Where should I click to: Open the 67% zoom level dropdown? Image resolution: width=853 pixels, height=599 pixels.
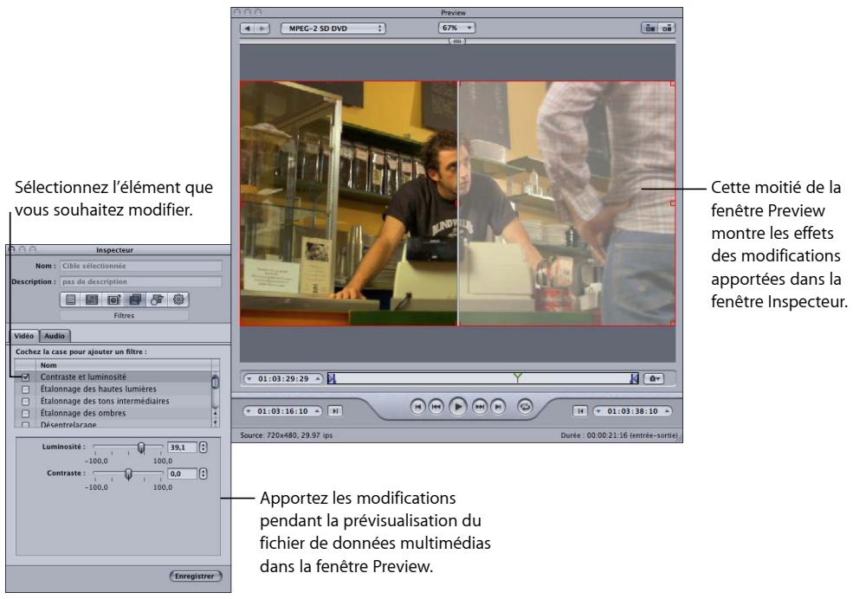pyautogui.click(x=457, y=27)
